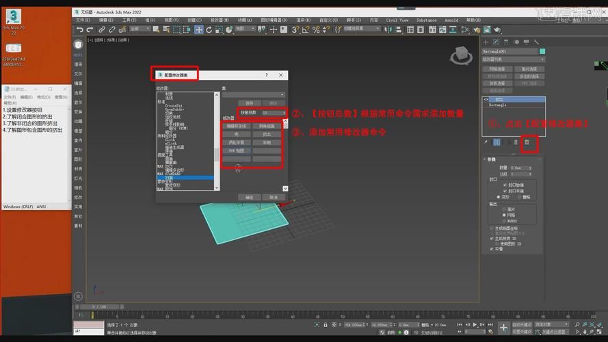608x342 pixels.
Task: Open the Motion command panel tab
Action: (516, 42)
